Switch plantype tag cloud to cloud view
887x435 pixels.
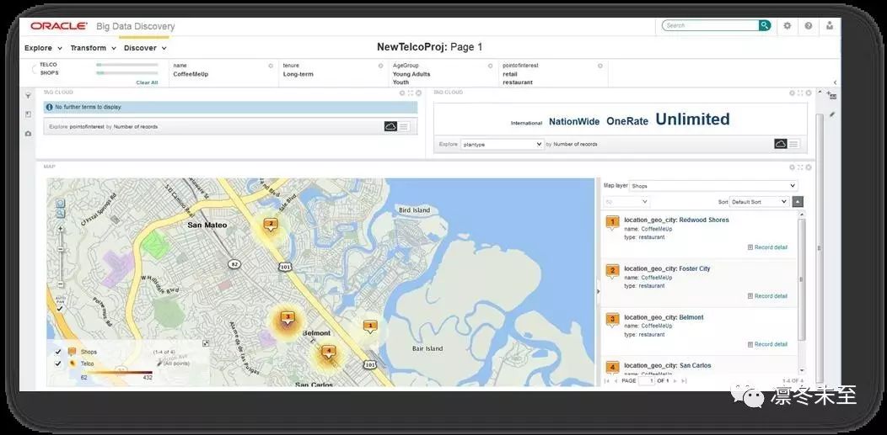click(781, 144)
